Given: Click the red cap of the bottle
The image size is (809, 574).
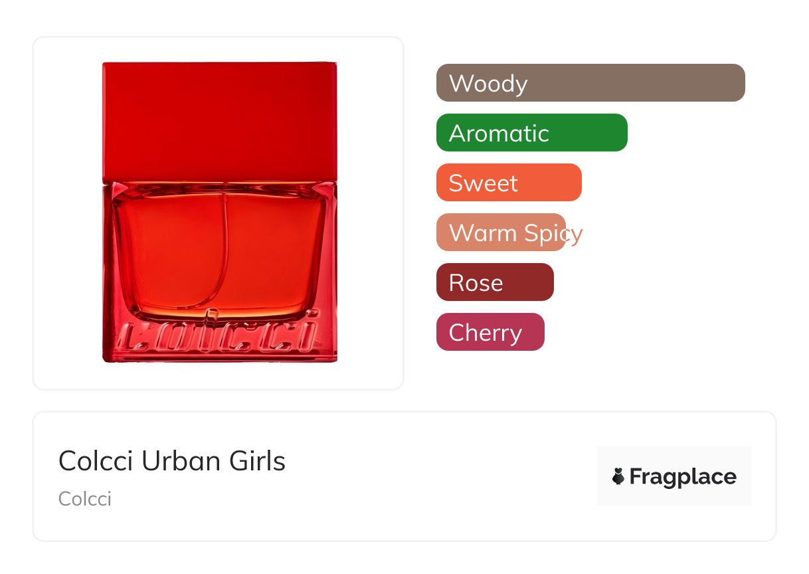Looking at the screenshot, I should click(x=219, y=121).
